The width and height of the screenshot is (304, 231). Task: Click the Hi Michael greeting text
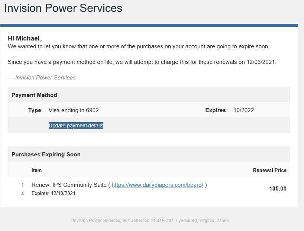25,38
